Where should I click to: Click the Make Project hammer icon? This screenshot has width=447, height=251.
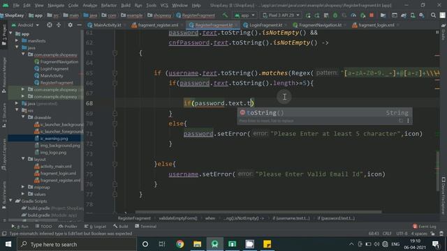pos(225,15)
